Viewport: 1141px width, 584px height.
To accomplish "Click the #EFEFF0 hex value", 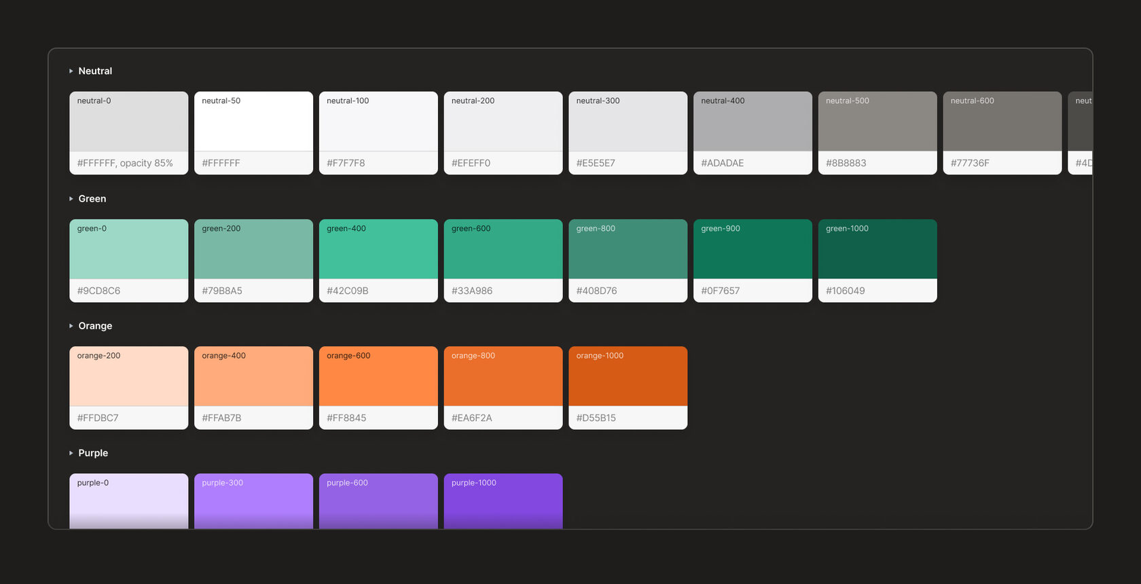I will [471, 163].
